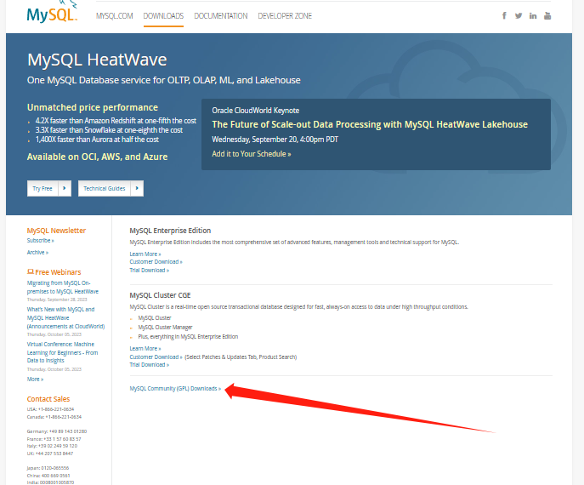Viewport: 584px width, 485px height.
Task: Click Trial Download under MySQL Cluster CGE
Action: tap(150, 364)
